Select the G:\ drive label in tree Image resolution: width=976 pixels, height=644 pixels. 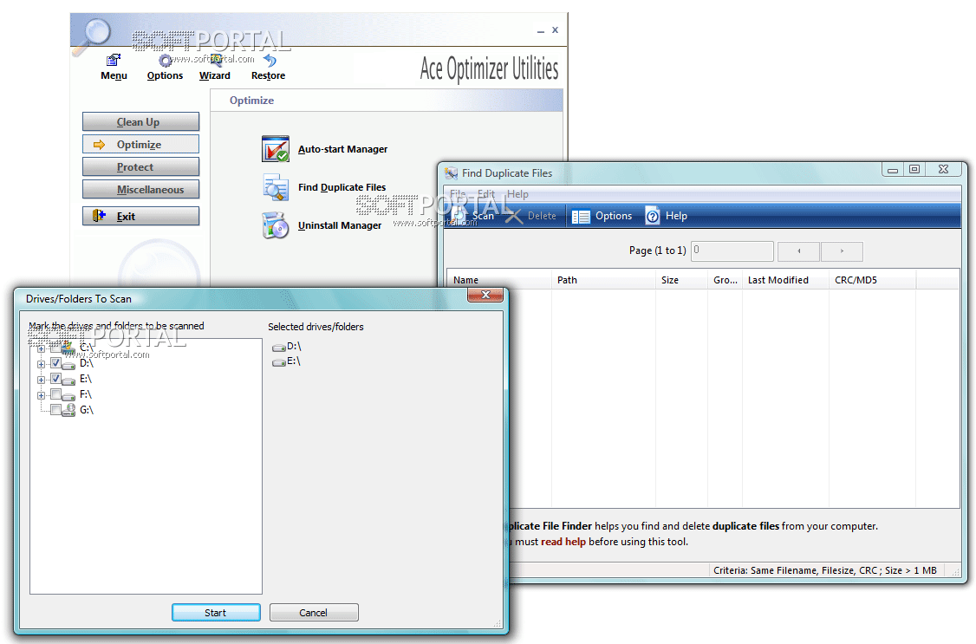point(87,410)
